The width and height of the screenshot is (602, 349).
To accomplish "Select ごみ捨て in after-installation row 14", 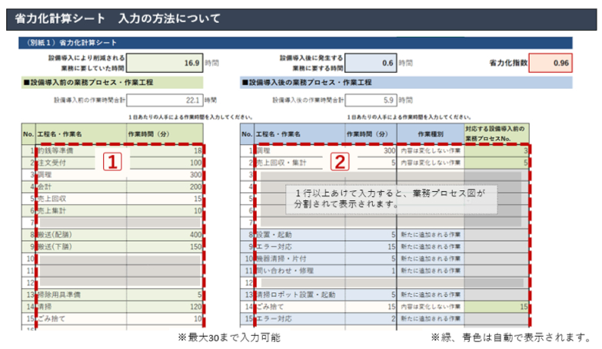I will [x=300, y=307].
